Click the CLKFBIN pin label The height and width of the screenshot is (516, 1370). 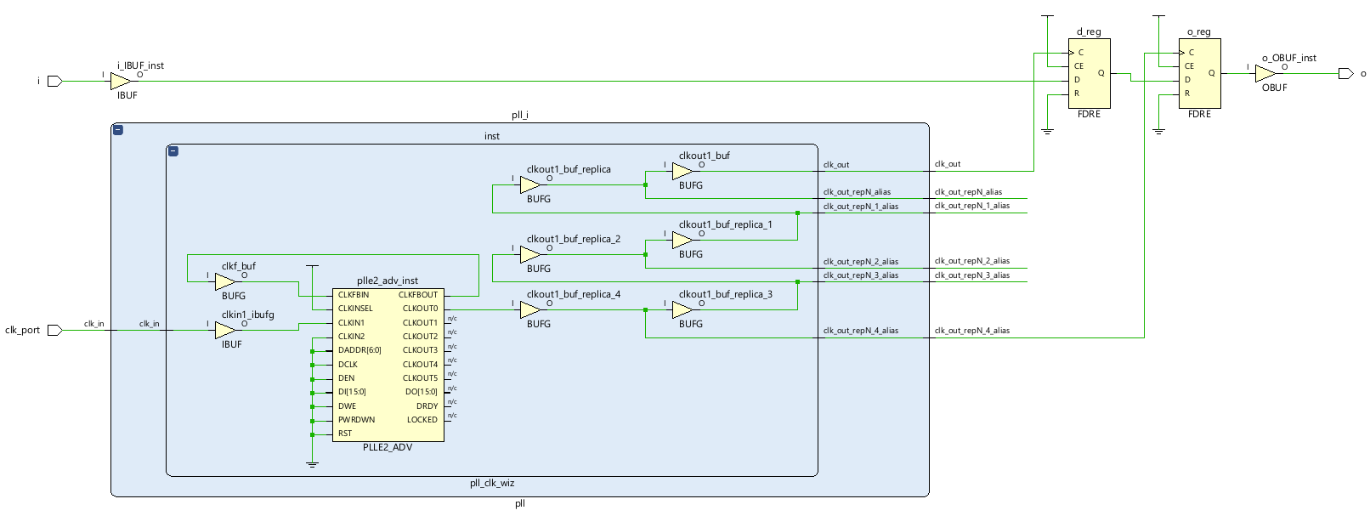(x=354, y=295)
